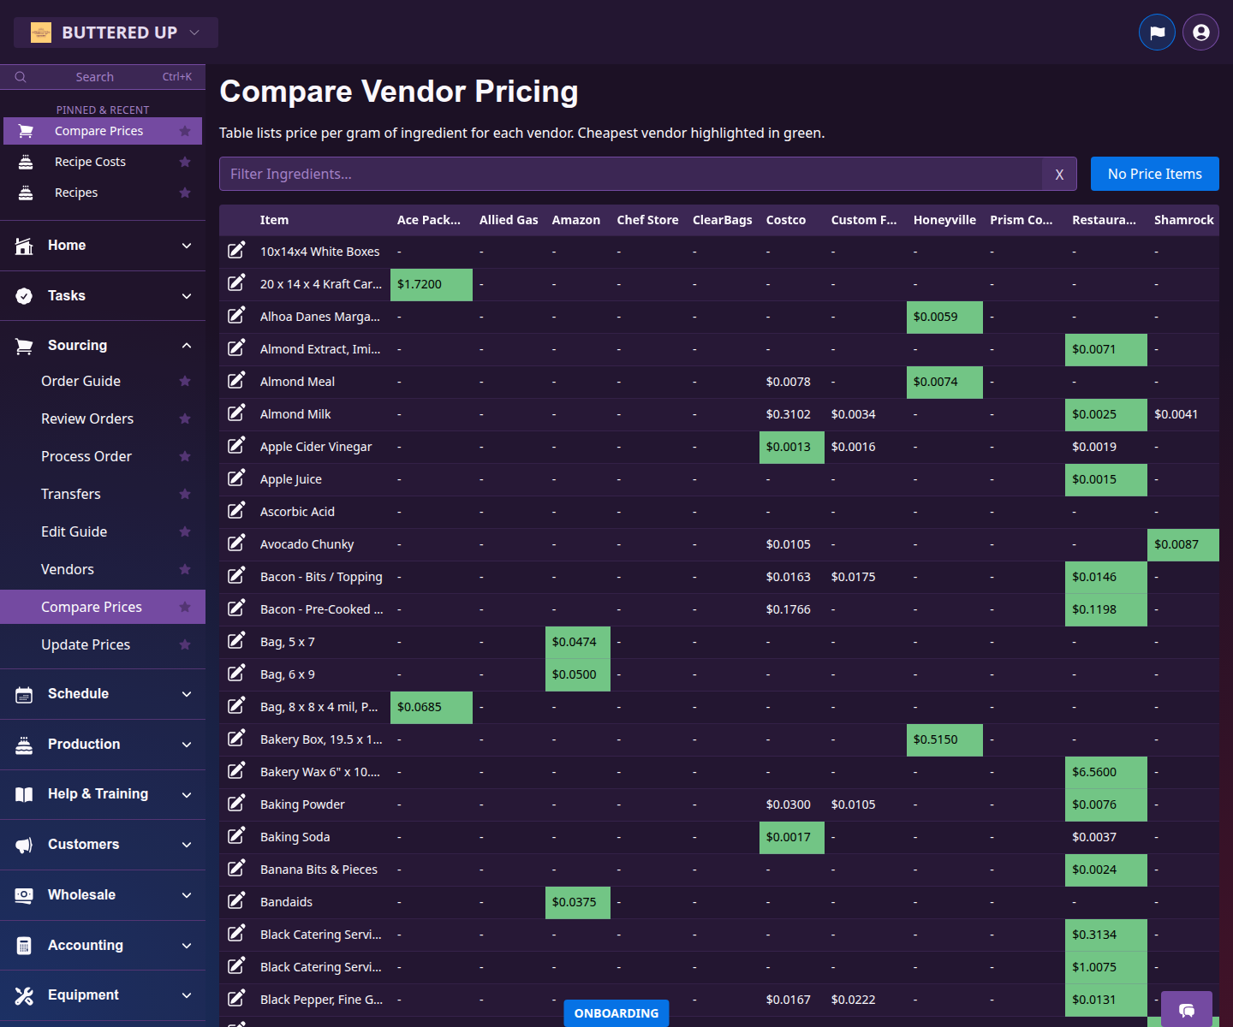Click the Production icon in the sidebar
The image size is (1233, 1027).
[23, 744]
